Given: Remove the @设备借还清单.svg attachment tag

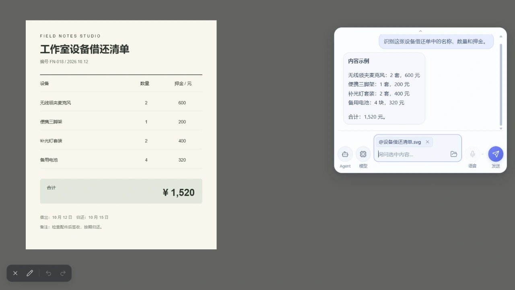Looking at the screenshot, I should pyautogui.click(x=427, y=142).
